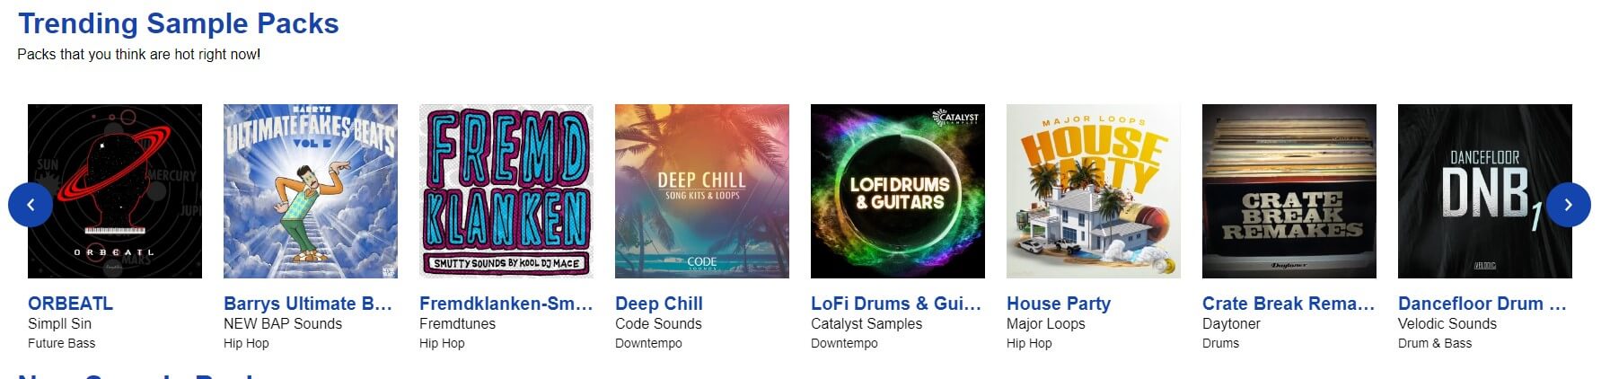Visit the Code Sounds label link
Viewport: 1601px width, 379px height.
(x=658, y=323)
